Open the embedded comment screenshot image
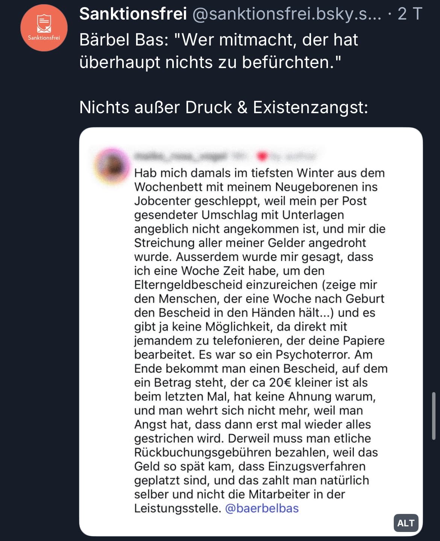 (251, 331)
